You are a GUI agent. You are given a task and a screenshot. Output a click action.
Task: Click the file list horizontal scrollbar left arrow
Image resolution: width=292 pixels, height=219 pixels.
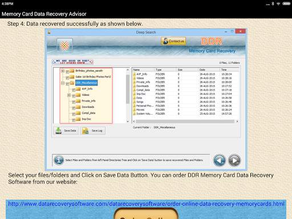tap(134, 121)
